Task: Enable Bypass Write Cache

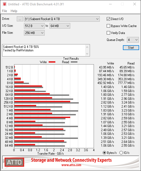Action: pos(108,26)
